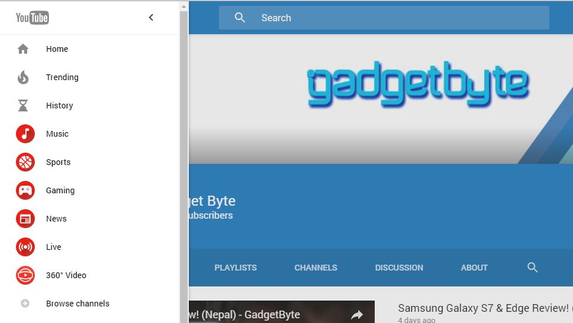The height and width of the screenshot is (323, 573).
Task: Open the News channel link
Action: click(56, 219)
